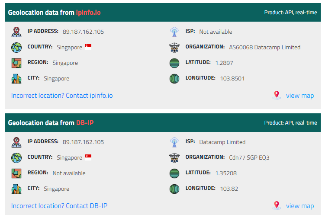Click the ISP antenna icon in ipinfo.io panel
Image resolution: width=322 pixels, height=215 pixels.
pos(174,32)
